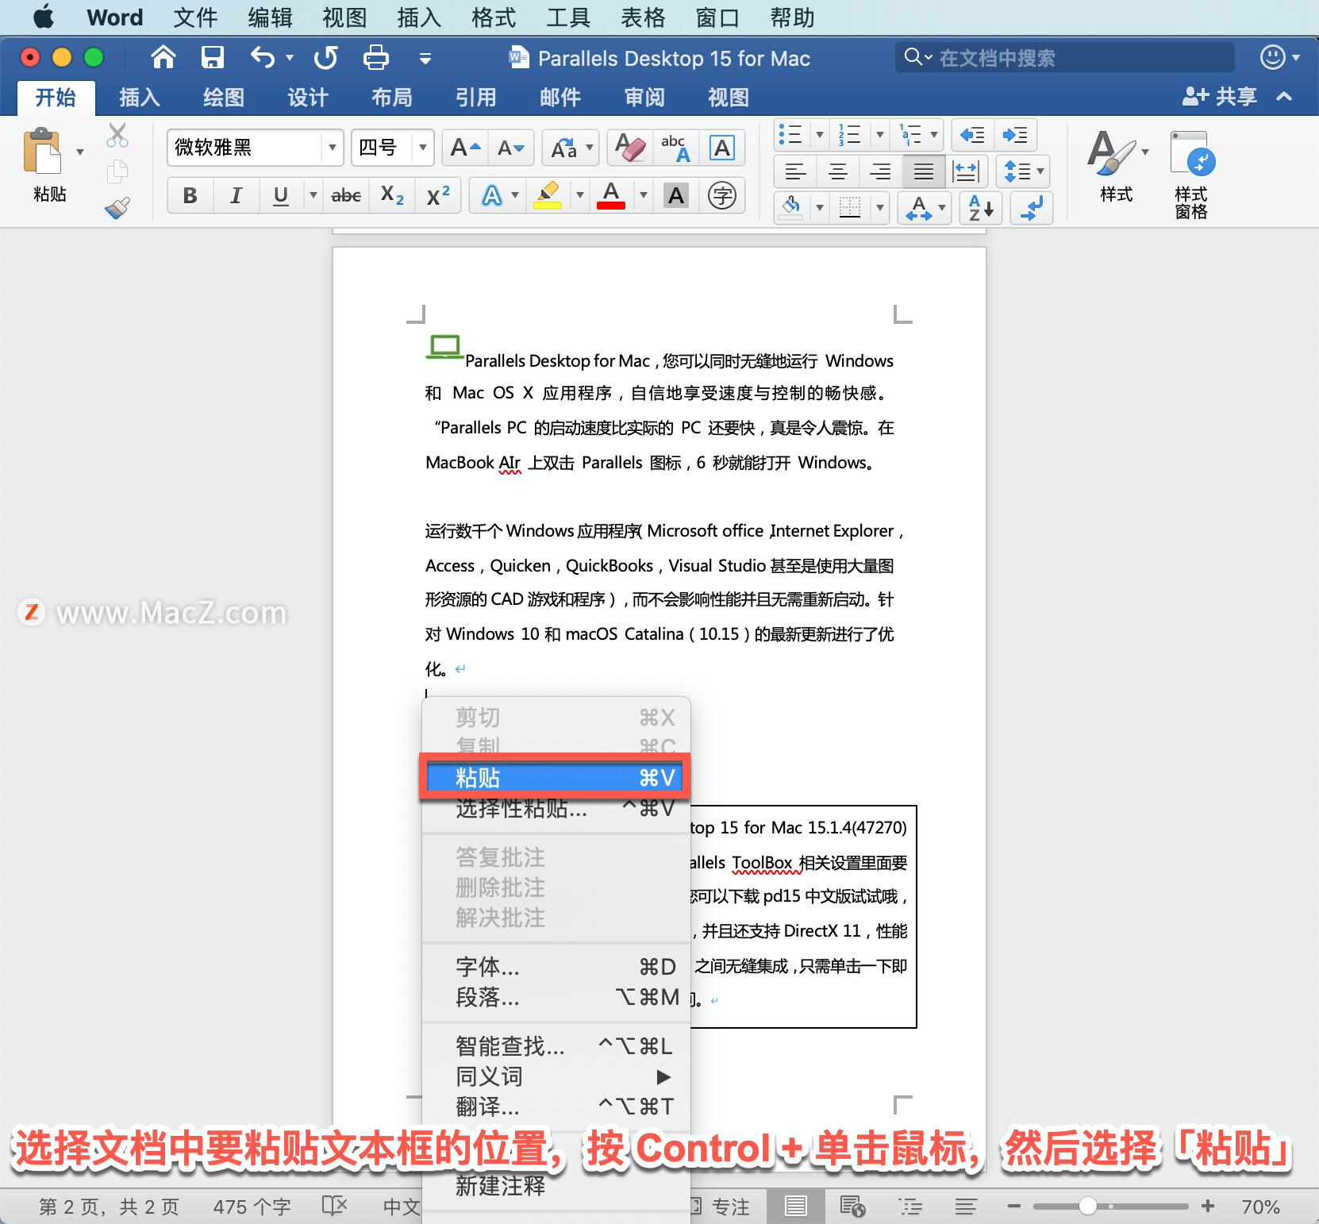The width and height of the screenshot is (1319, 1224).
Task: Apply the yellow highlight color
Action: click(x=548, y=195)
